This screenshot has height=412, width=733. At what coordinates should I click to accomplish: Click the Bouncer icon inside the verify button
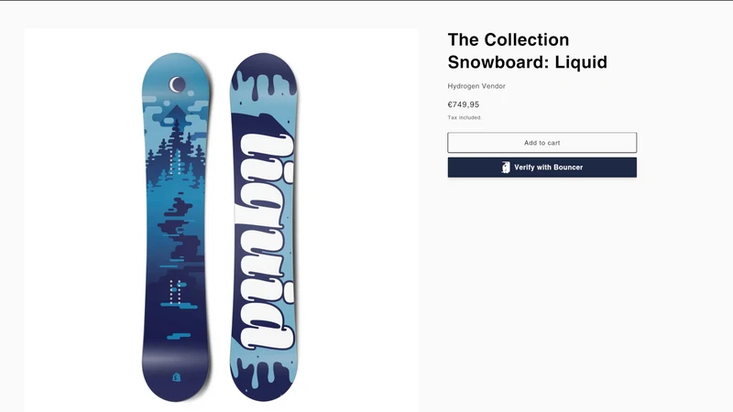click(x=506, y=168)
